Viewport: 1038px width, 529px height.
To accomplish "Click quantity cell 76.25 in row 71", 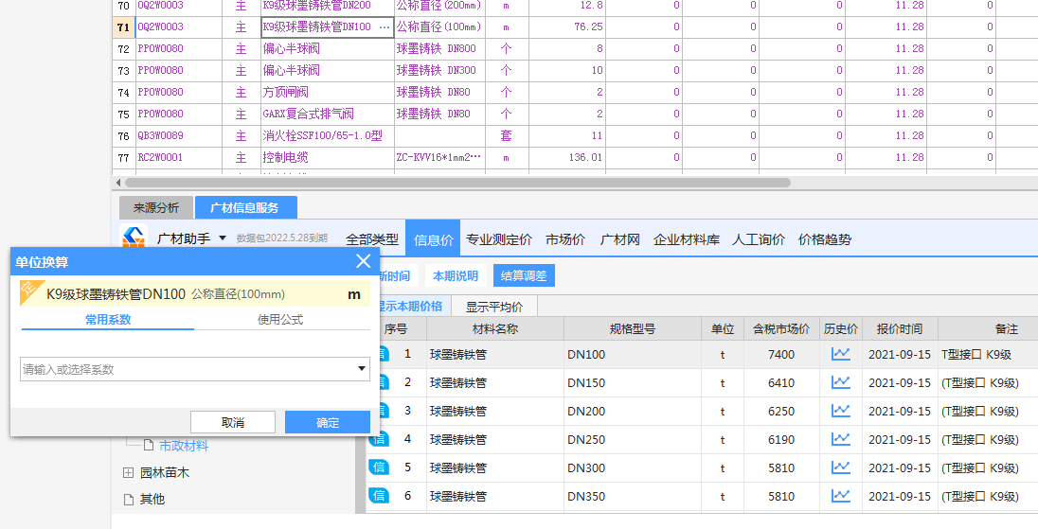I will [567, 27].
